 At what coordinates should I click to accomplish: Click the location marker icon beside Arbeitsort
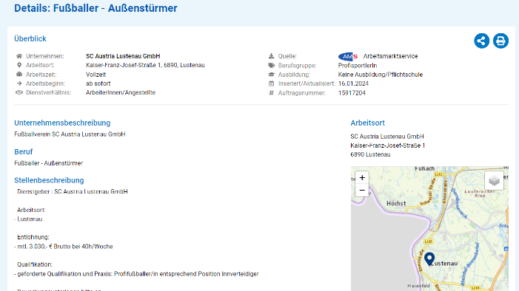(x=19, y=65)
